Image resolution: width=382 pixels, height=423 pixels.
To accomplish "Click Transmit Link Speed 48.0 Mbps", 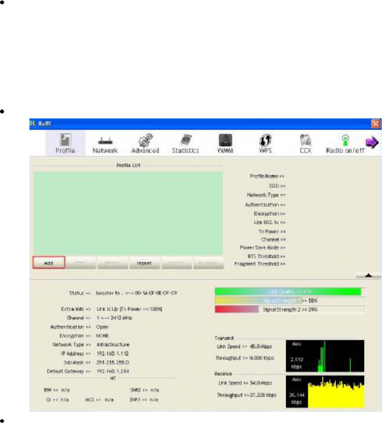I will coord(244,346).
